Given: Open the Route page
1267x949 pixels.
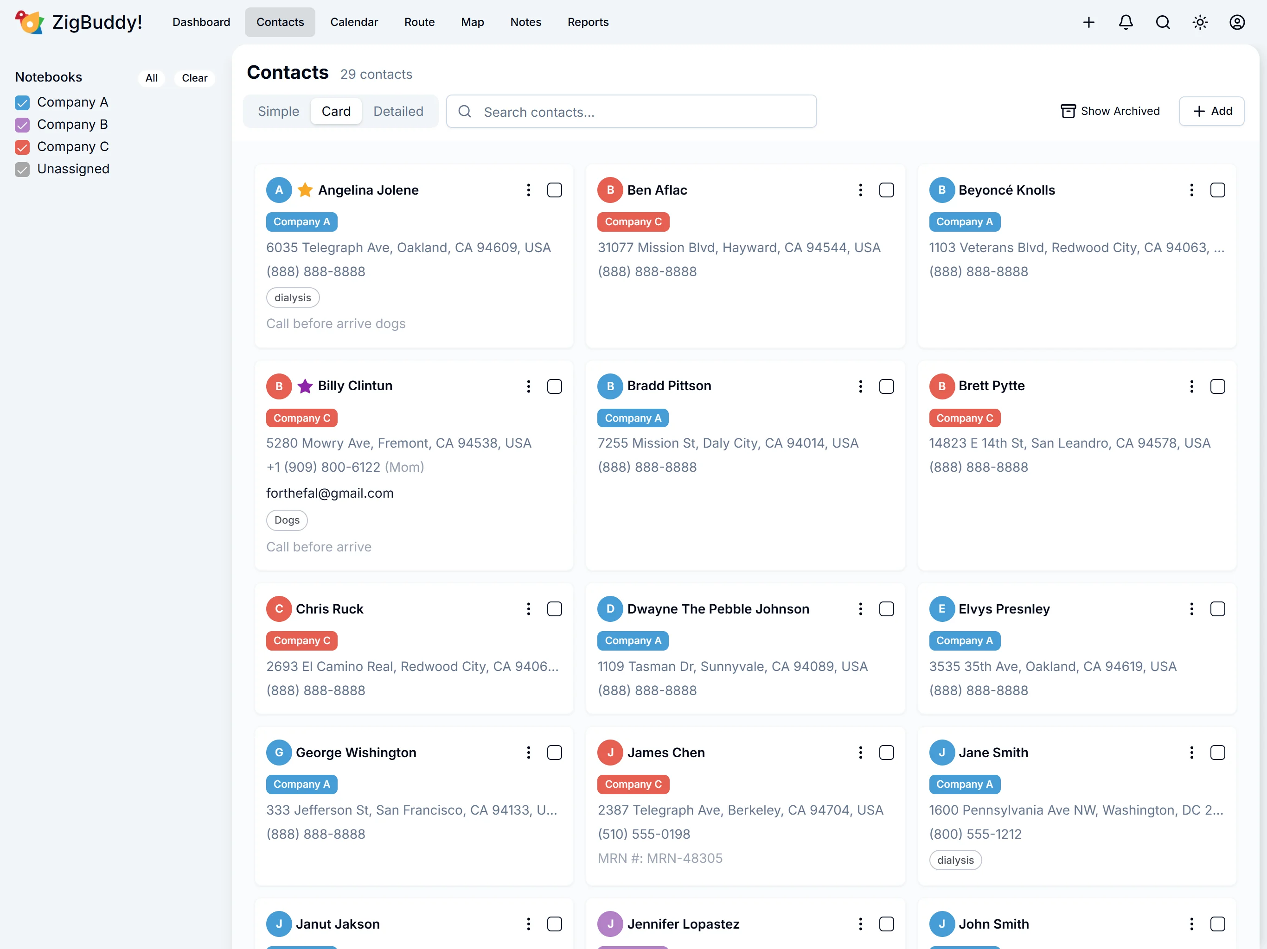Looking at the screenshot, I should point(419,22).
